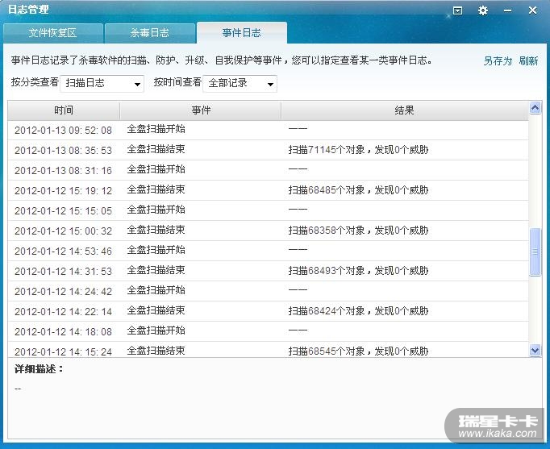Click the 刷新 link
The width and height of the screenshot is (550, 449).
[528, 61]
